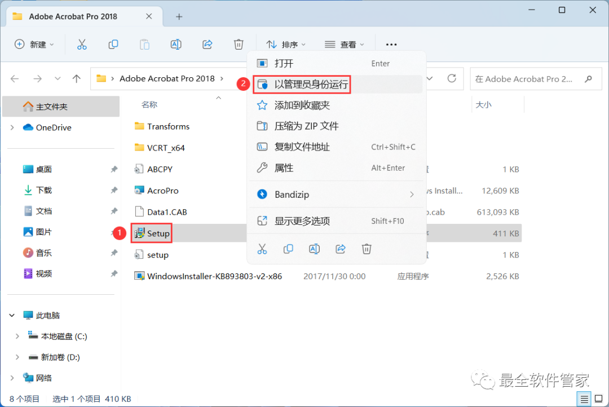
Task: Refresh the folder view
Action: click(452, 78)
